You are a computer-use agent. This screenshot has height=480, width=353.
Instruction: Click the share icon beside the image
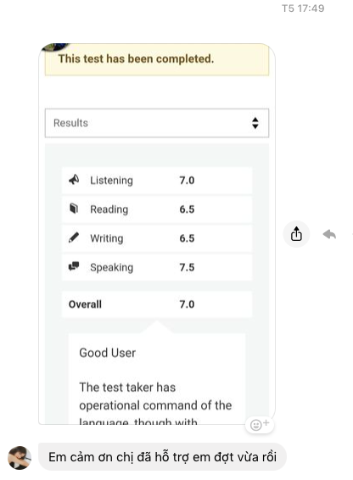pyautogui.click(x=296, y=234)
